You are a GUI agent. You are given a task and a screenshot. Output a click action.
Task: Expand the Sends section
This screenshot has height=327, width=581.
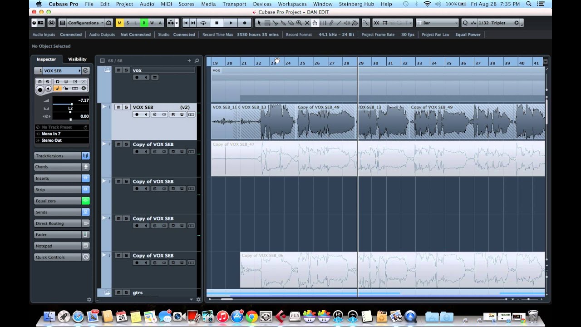(62, 212)
